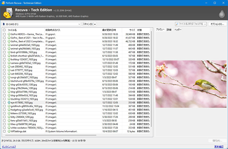Check the box for bird-g41610866b_1920.jpg

point(4,52)
